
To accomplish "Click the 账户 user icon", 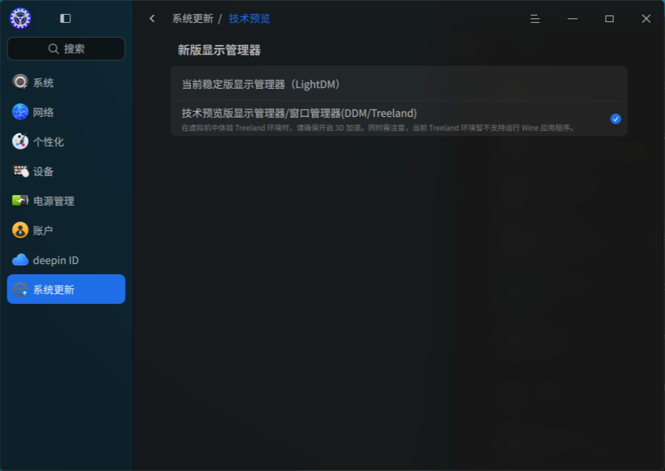I will (20, 230).
